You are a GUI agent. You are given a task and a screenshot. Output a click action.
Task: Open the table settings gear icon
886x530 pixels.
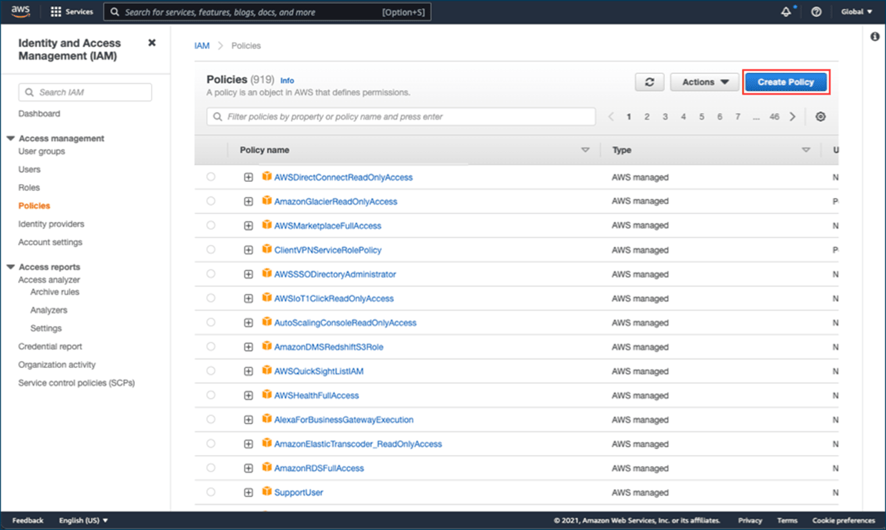pyautogui.click(x=820, y=117)
